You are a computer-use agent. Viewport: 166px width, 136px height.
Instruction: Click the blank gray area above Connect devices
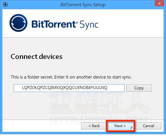click(83, 45)
